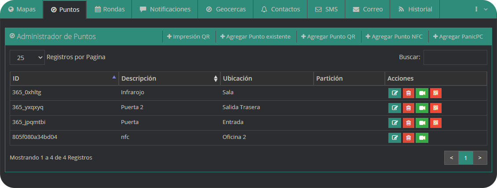Screen dimensions: 497x188
Task: Click the Partición column header
Action: pos(349,78)
